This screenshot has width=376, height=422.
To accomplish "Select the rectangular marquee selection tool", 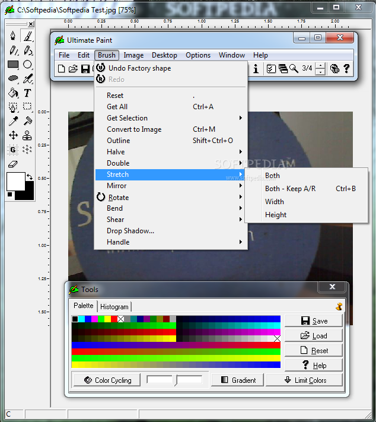I will click(27, 106).
